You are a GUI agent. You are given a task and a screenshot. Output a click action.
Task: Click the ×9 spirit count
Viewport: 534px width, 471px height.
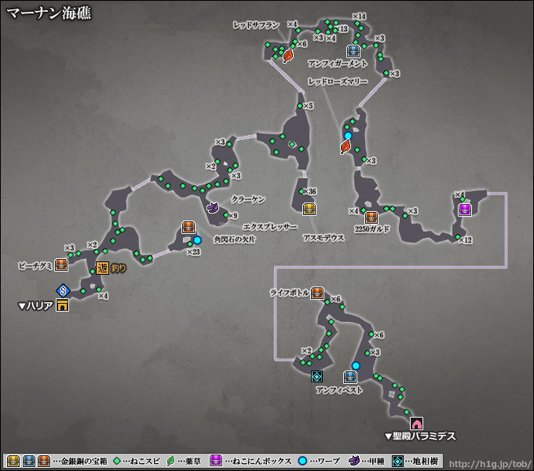[x=233, y=216]
